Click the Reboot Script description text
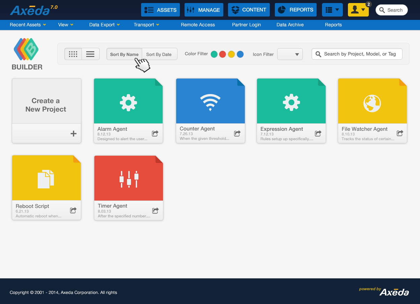Image resolution: width=420 pixels, height=304 pixels. pos(38,216)
